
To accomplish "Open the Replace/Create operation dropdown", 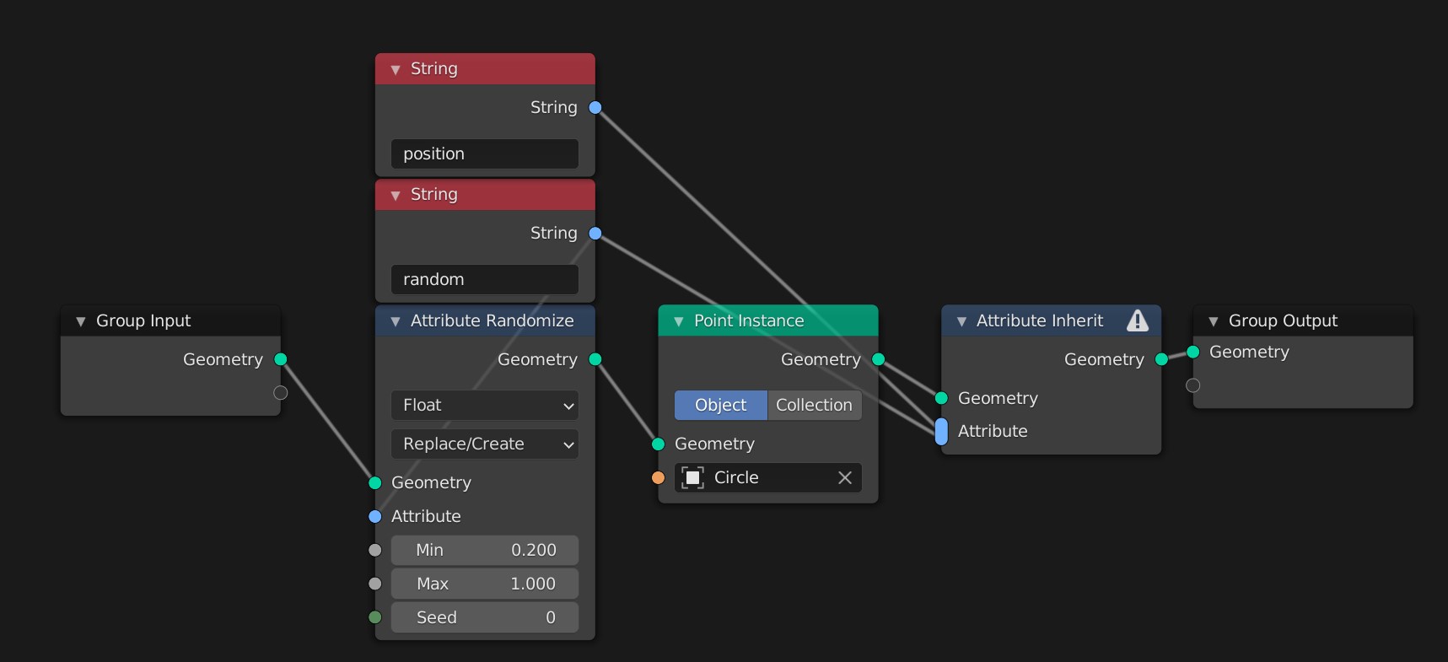I will click(x=485, y=444).
